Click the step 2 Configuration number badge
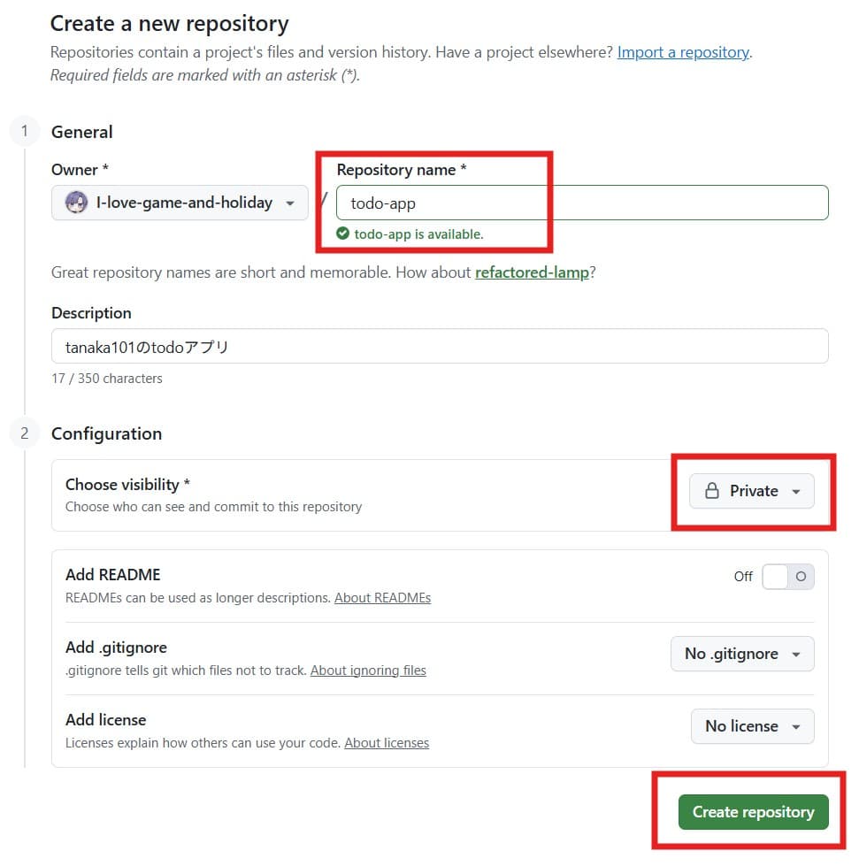 [x=25, y=433]
